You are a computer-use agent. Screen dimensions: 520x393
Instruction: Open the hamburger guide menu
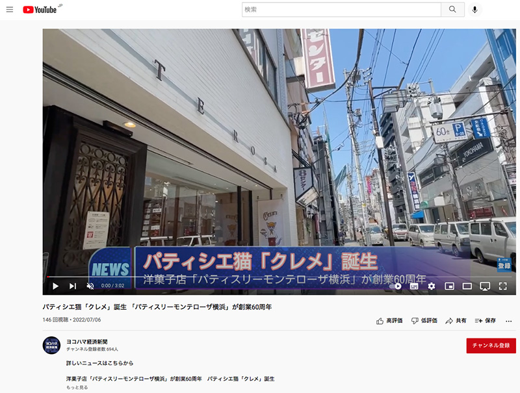click(10, 10)
